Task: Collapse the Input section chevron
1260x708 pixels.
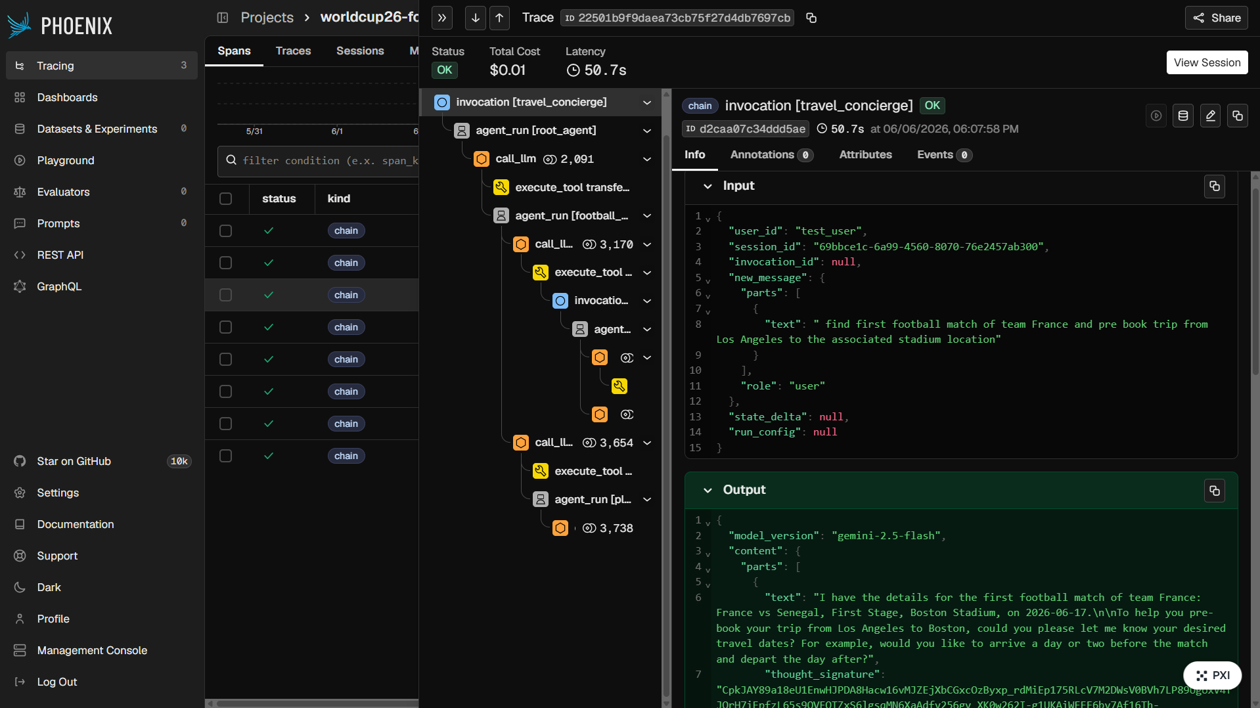Action: (708, 187)
